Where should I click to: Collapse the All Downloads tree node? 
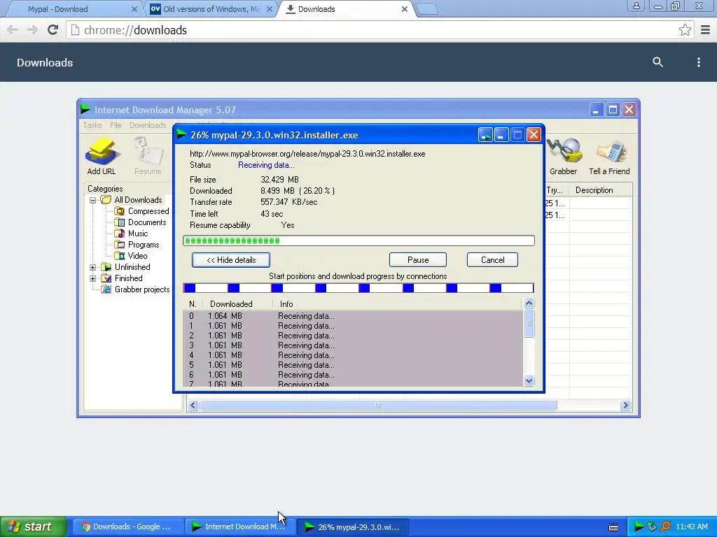(x=93, y=200)
